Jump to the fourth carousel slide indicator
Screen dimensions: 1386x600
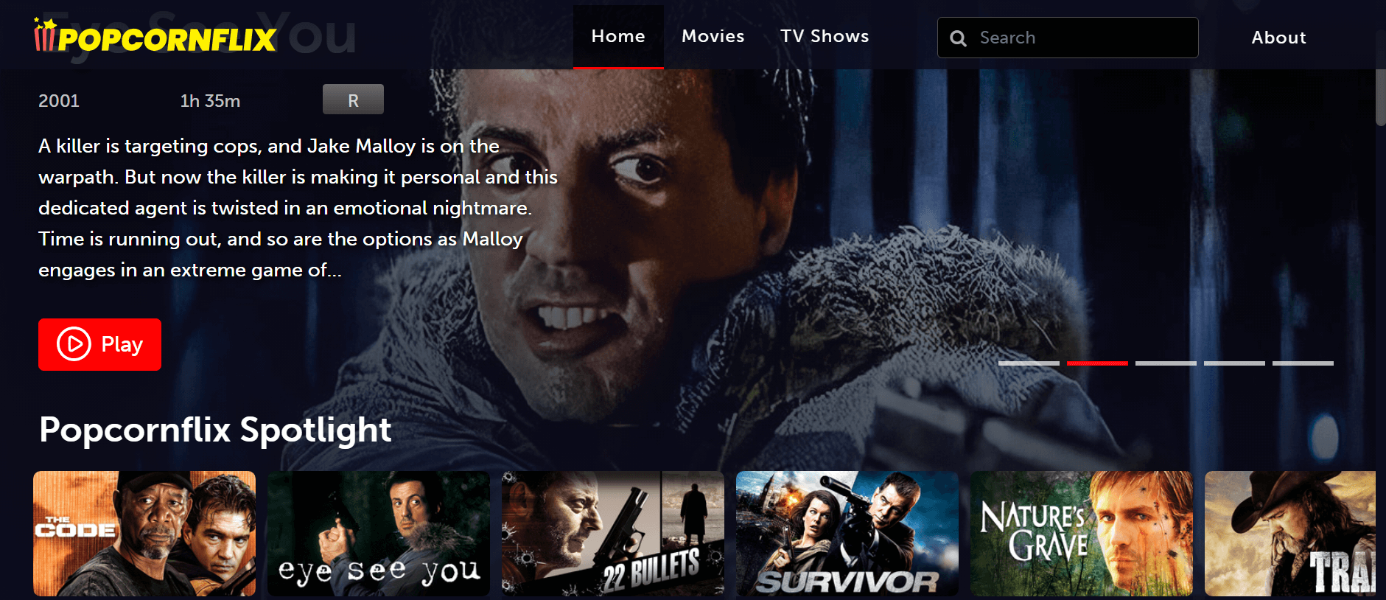coord(1234,363)
